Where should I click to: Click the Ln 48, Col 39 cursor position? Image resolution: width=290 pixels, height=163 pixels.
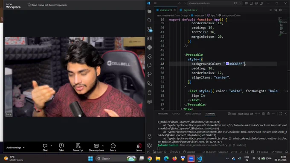pos(209,152)
